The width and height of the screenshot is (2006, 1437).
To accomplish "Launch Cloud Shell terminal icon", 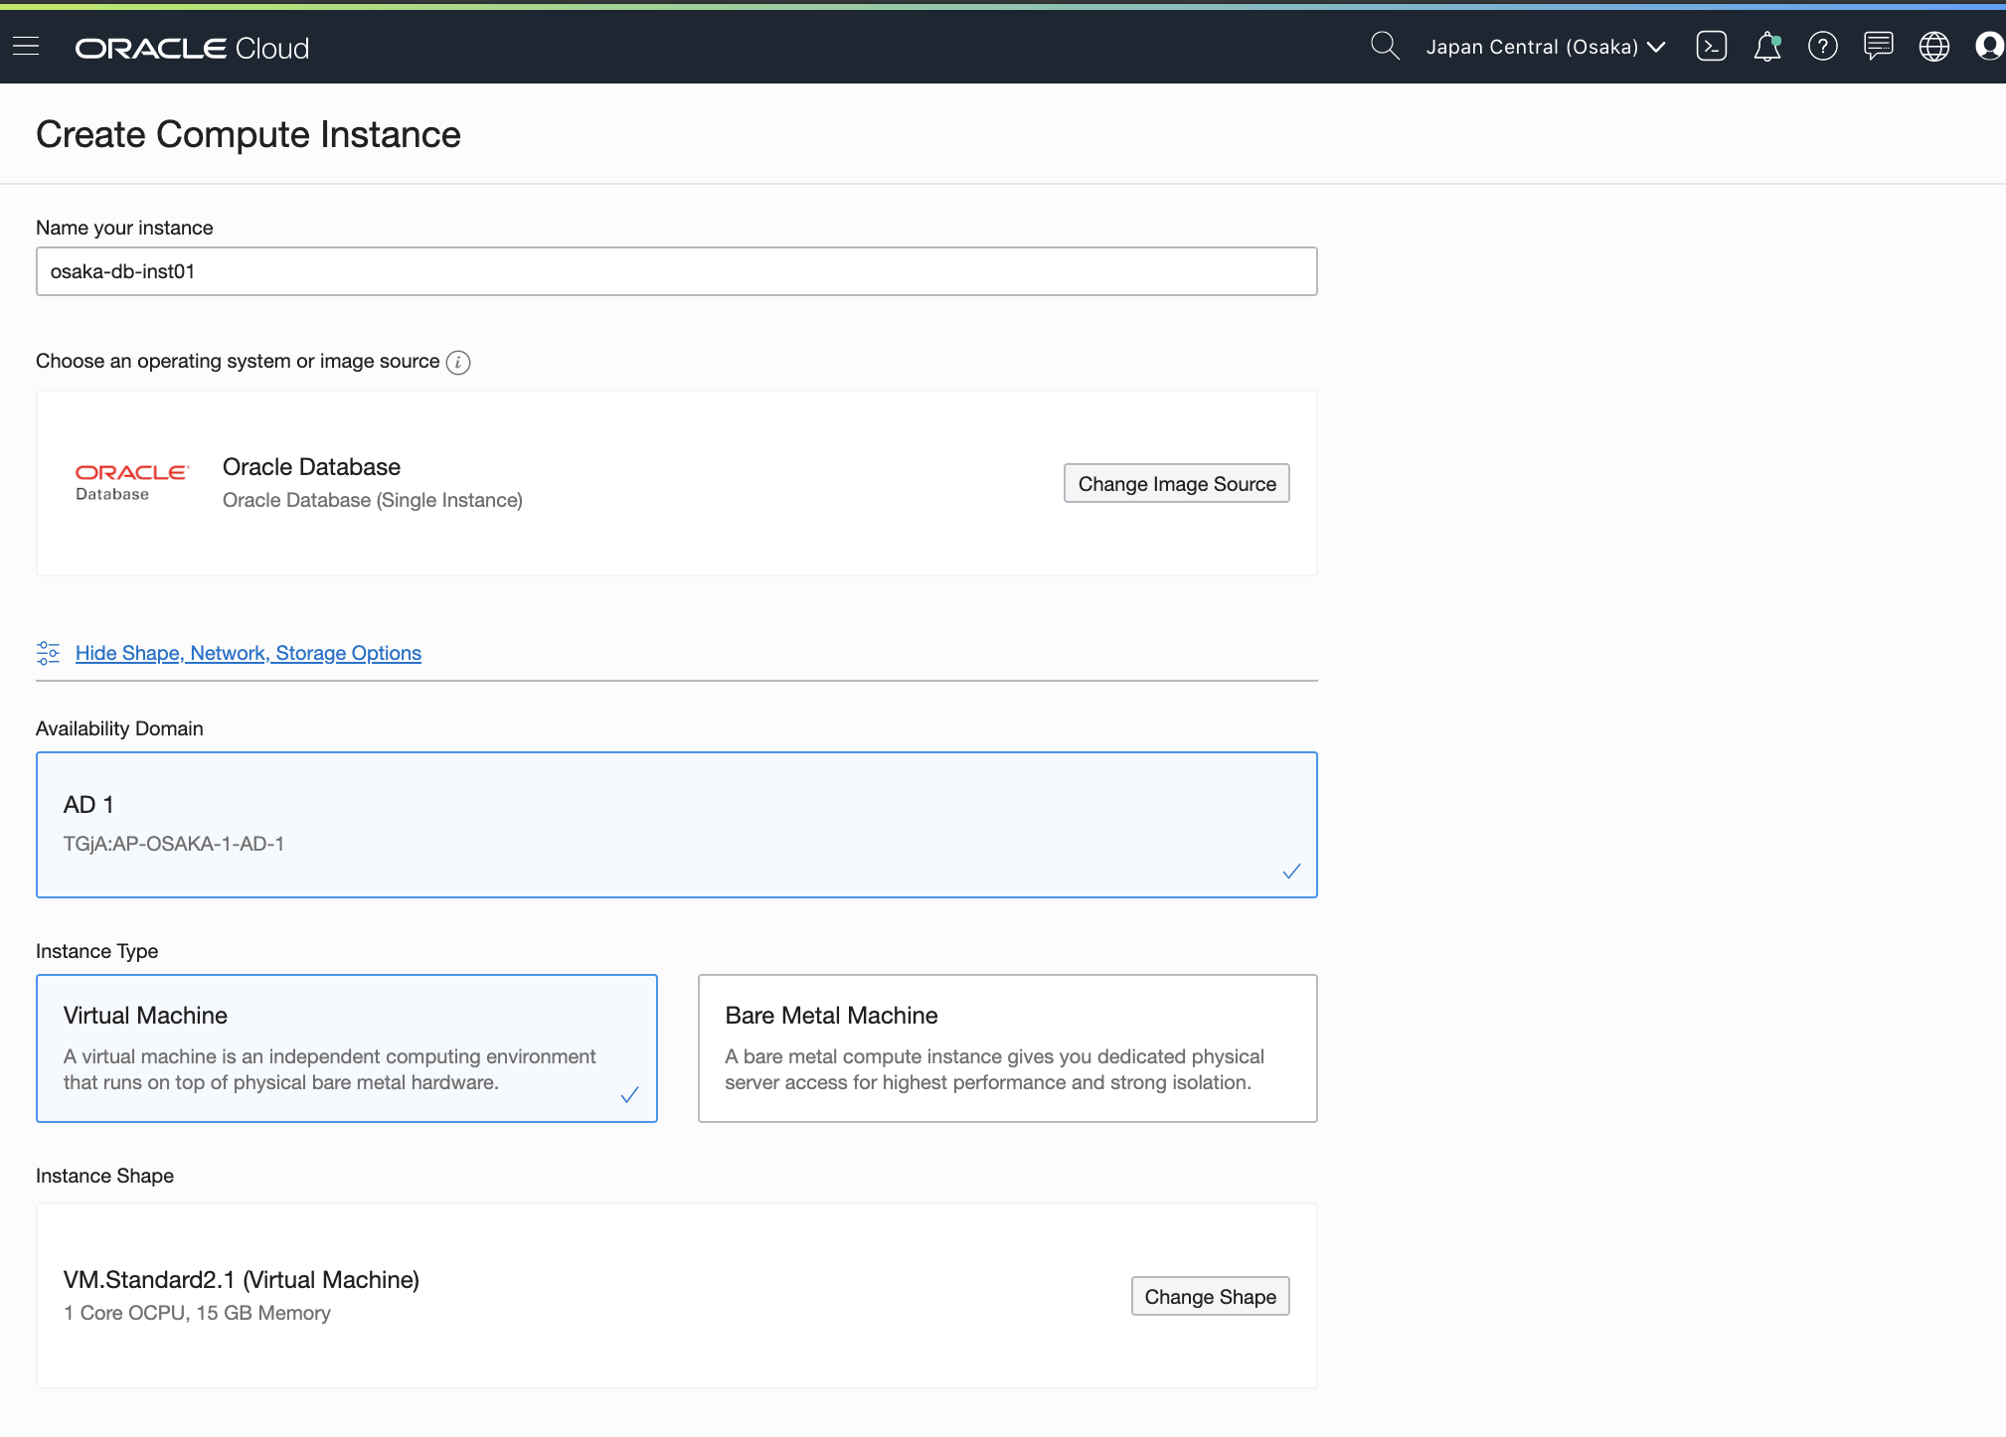I will click(x=1711, y=46).
